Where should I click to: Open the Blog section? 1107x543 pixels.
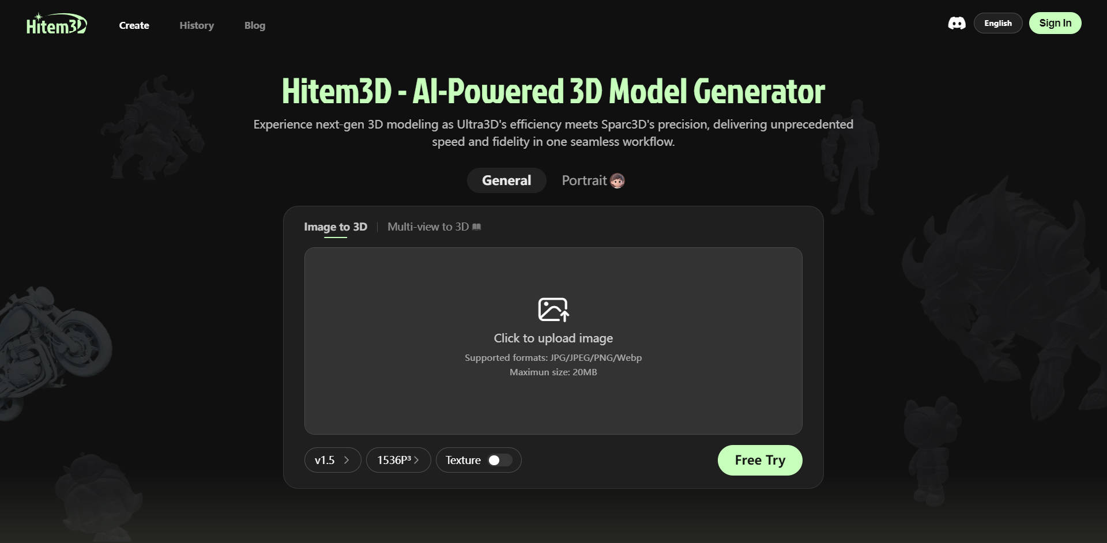255,25
